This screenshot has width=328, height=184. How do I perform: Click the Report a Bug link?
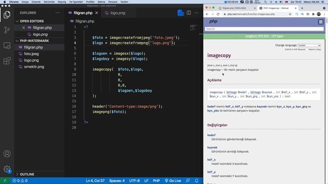point(314,50)
